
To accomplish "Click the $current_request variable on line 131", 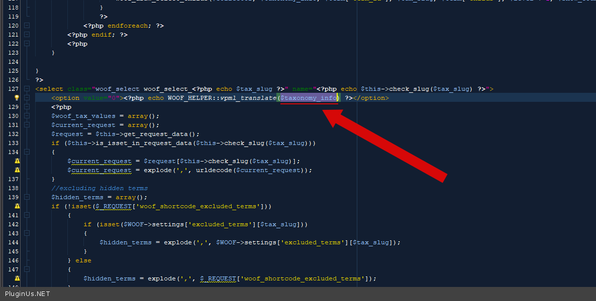I will 83,125.
